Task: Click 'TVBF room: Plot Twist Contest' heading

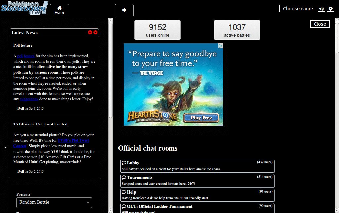Action: pos(40,124)
